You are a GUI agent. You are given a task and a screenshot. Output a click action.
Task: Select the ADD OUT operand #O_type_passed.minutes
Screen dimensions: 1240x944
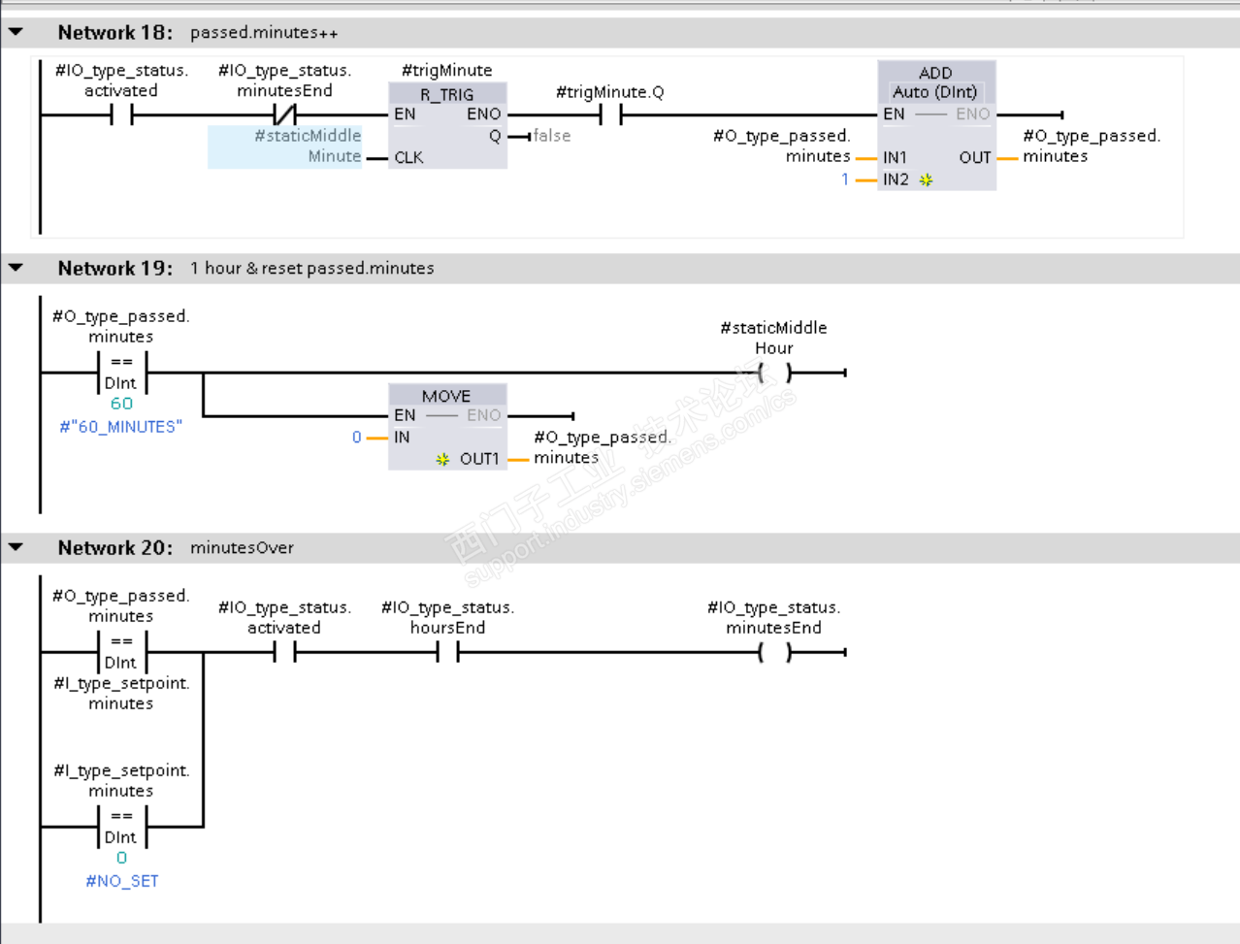point(1092,146)
